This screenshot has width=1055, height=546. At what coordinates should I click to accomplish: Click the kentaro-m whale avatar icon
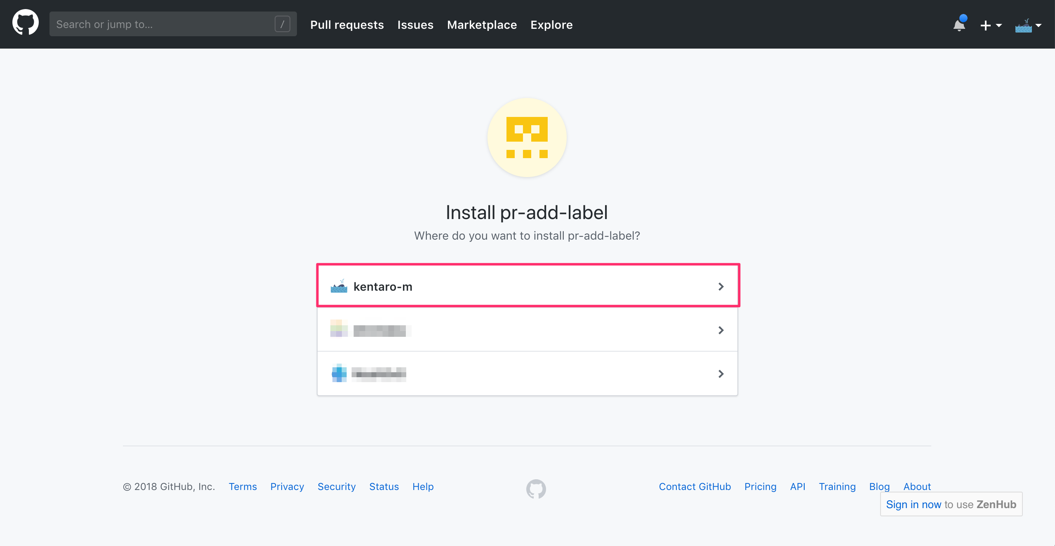click(339, 287)
